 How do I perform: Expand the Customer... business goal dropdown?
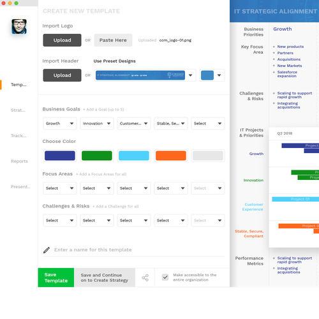134,123
